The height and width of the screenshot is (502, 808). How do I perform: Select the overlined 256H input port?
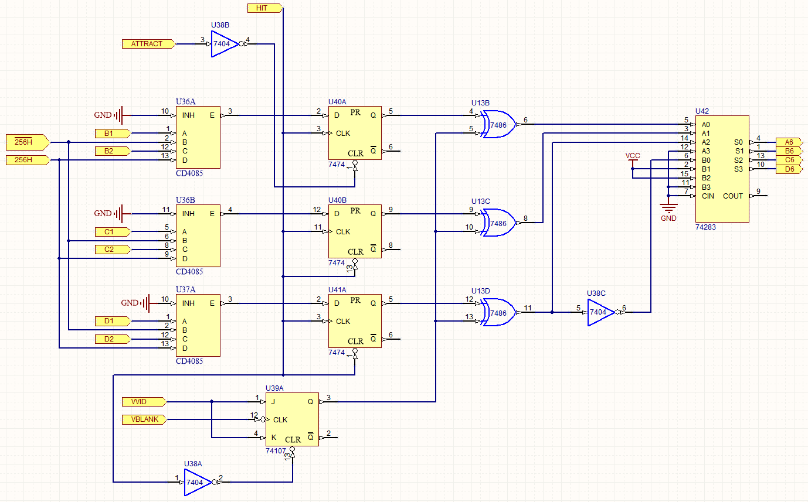point(28,142)
